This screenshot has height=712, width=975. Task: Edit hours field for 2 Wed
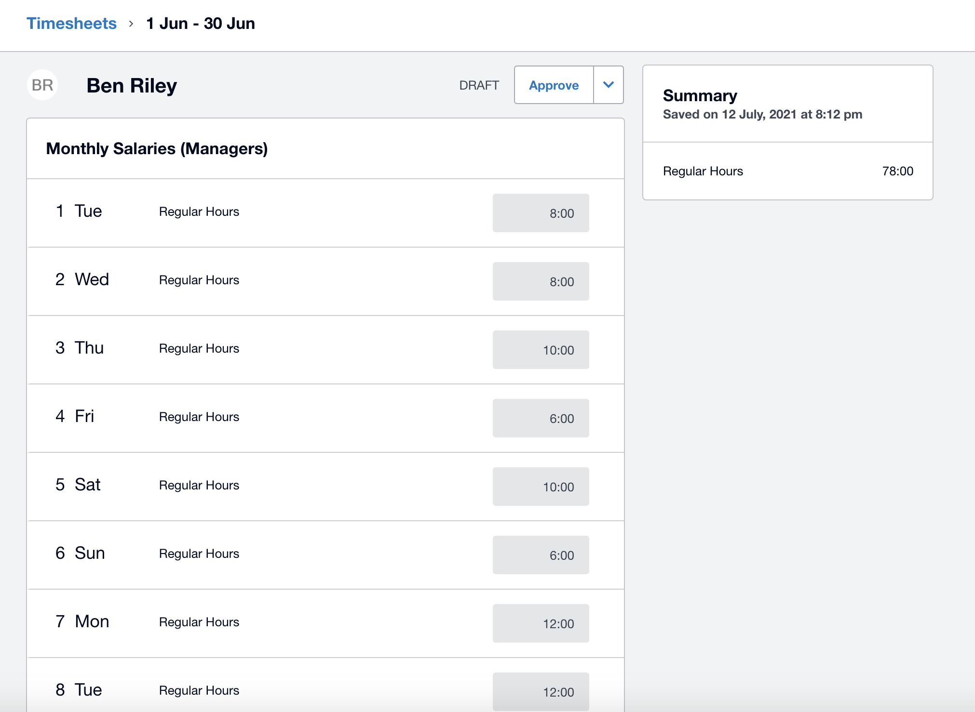pyautogui.click(x=541, y=281)
